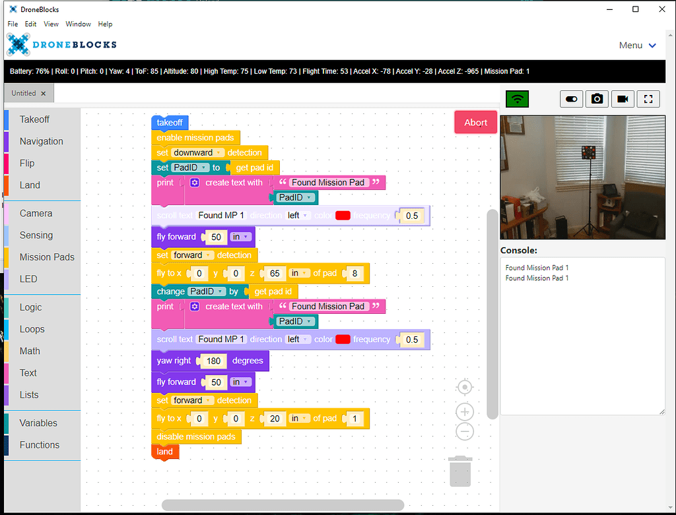The height and width of the screenshot is (515, 676).
Task: Click the green Wi-Fi connection indicator
Action: [x=517, y=98]
